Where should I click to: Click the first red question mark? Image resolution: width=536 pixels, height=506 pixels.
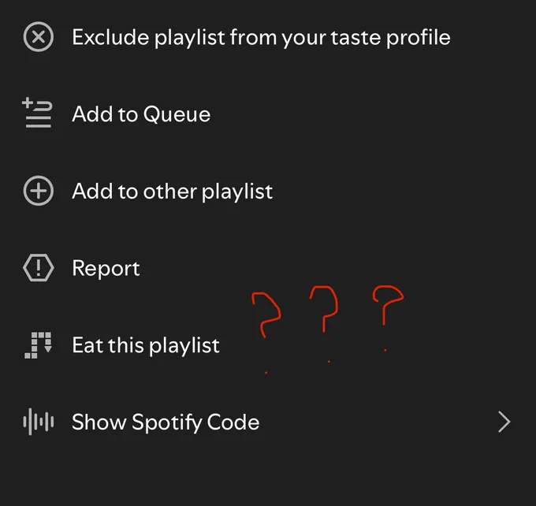[x=266, y=333]
